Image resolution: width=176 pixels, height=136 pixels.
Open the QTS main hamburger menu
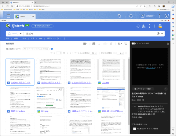tap(8, 16)
